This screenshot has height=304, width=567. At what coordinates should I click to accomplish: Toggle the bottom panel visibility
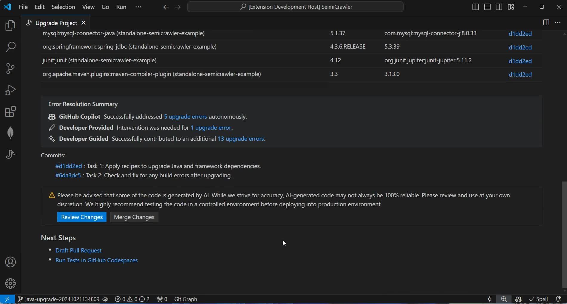click(487, 7)
